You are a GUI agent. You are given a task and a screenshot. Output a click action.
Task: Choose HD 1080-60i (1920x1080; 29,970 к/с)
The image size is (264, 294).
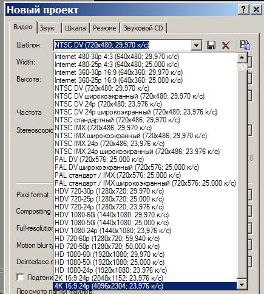tap(145, 254)
